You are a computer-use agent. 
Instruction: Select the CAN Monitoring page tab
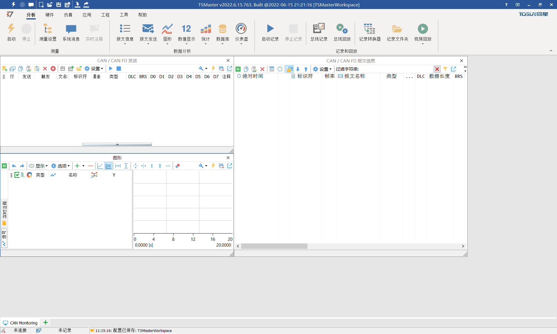20,323
